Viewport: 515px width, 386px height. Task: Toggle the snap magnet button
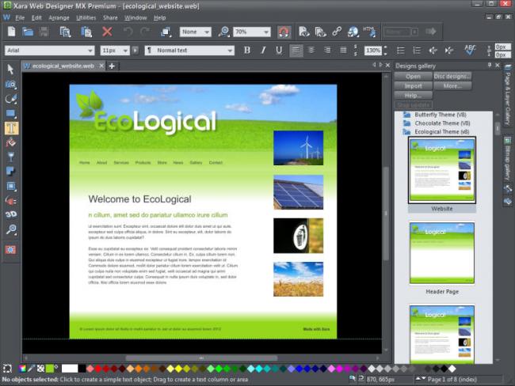[284, 32]
